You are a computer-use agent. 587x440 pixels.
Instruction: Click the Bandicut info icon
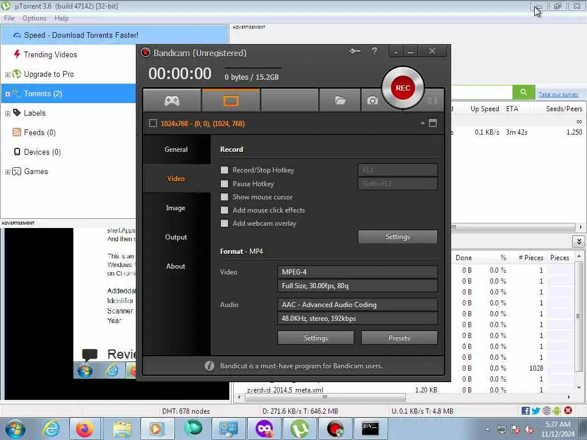point(209,366)
